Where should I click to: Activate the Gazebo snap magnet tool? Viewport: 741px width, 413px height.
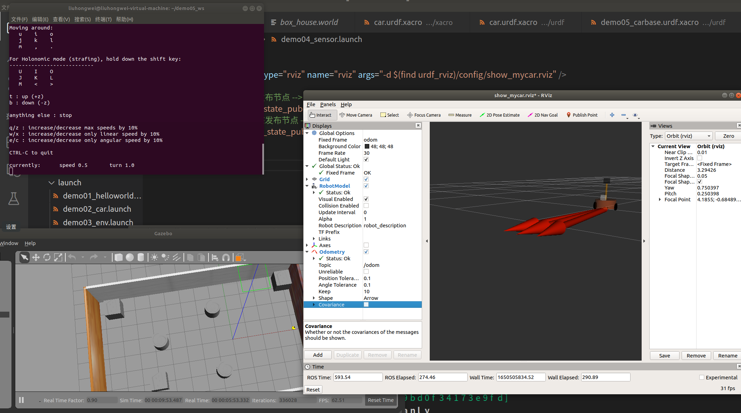click(226, 257)
